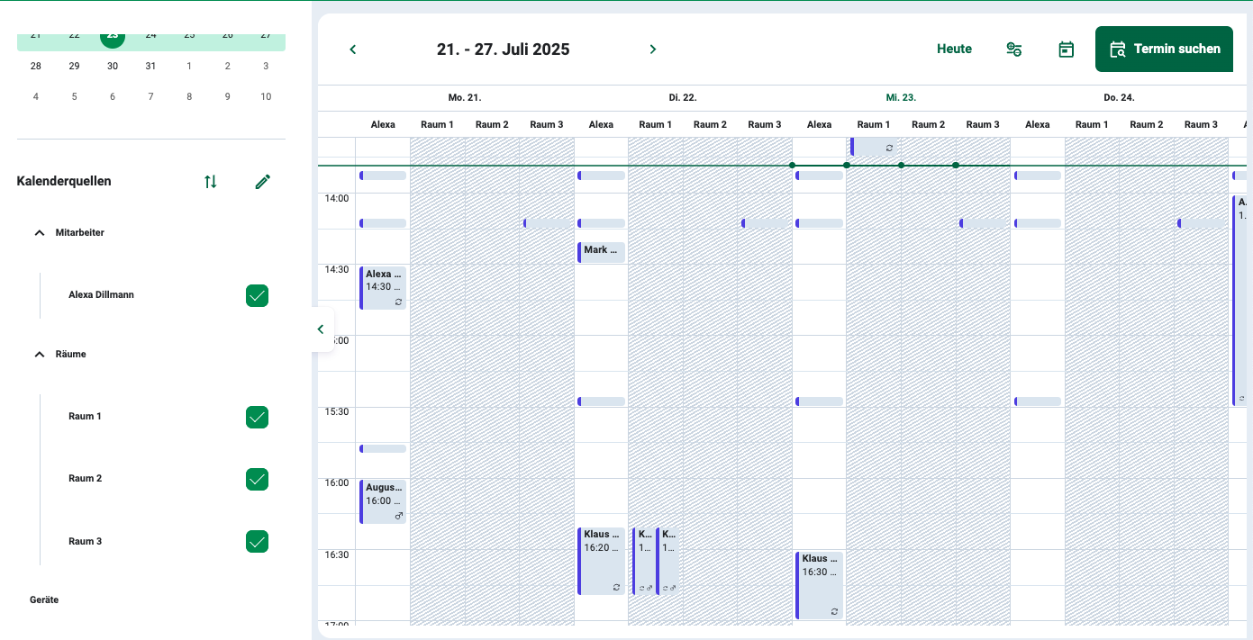Click the recurrence icon on Wednesday's 16:30 Klaus appointment
The height and width of the screenshot is (640, 1253).
tap(834, 612)
